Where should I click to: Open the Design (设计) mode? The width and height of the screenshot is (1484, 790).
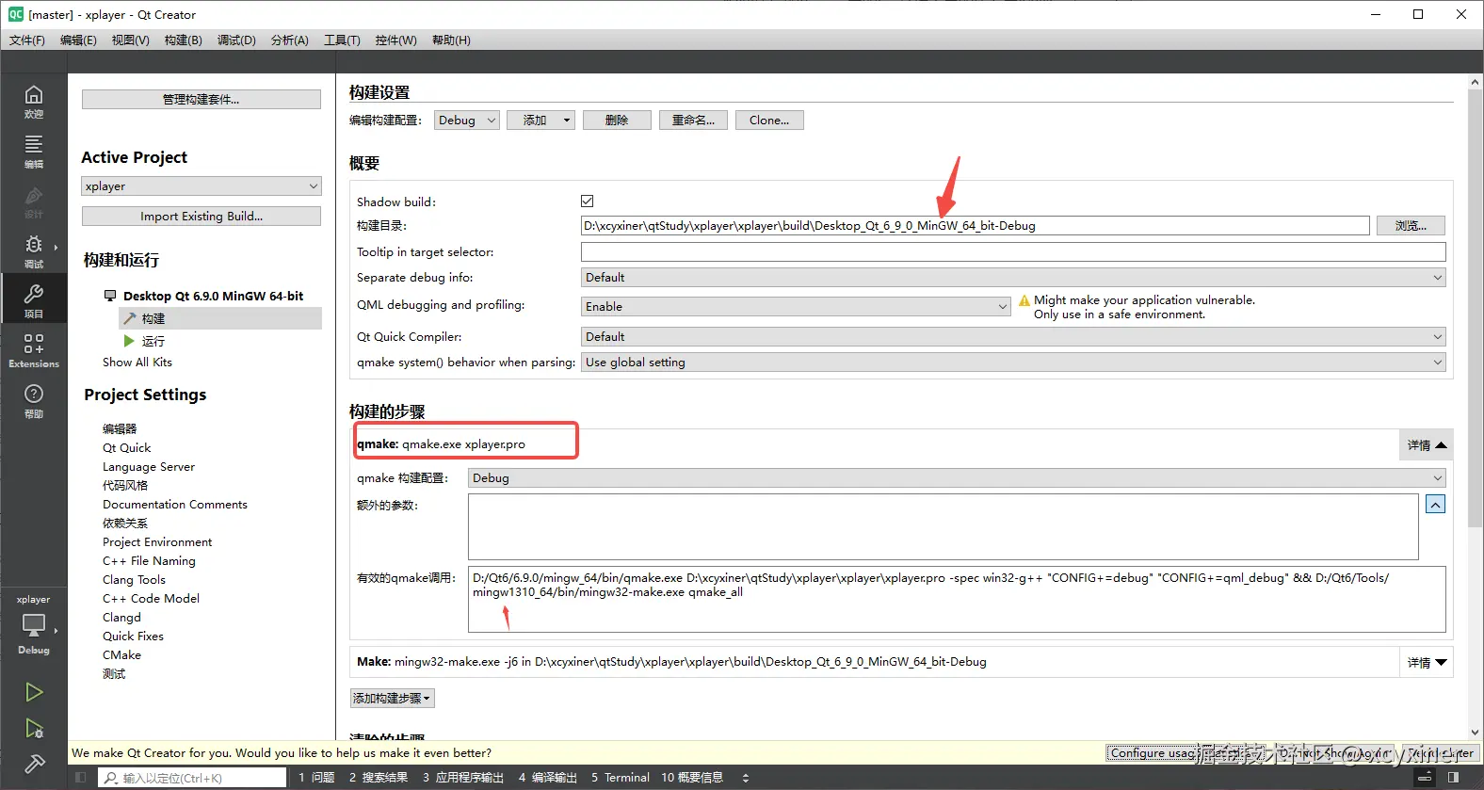pyautogui.click(x=34, y=202)
